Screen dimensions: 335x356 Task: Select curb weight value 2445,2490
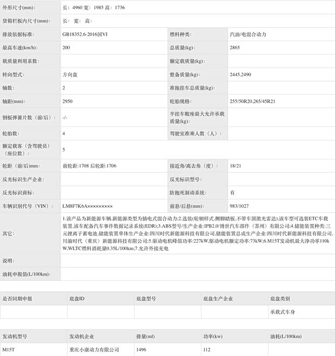[x=240, y=75]
